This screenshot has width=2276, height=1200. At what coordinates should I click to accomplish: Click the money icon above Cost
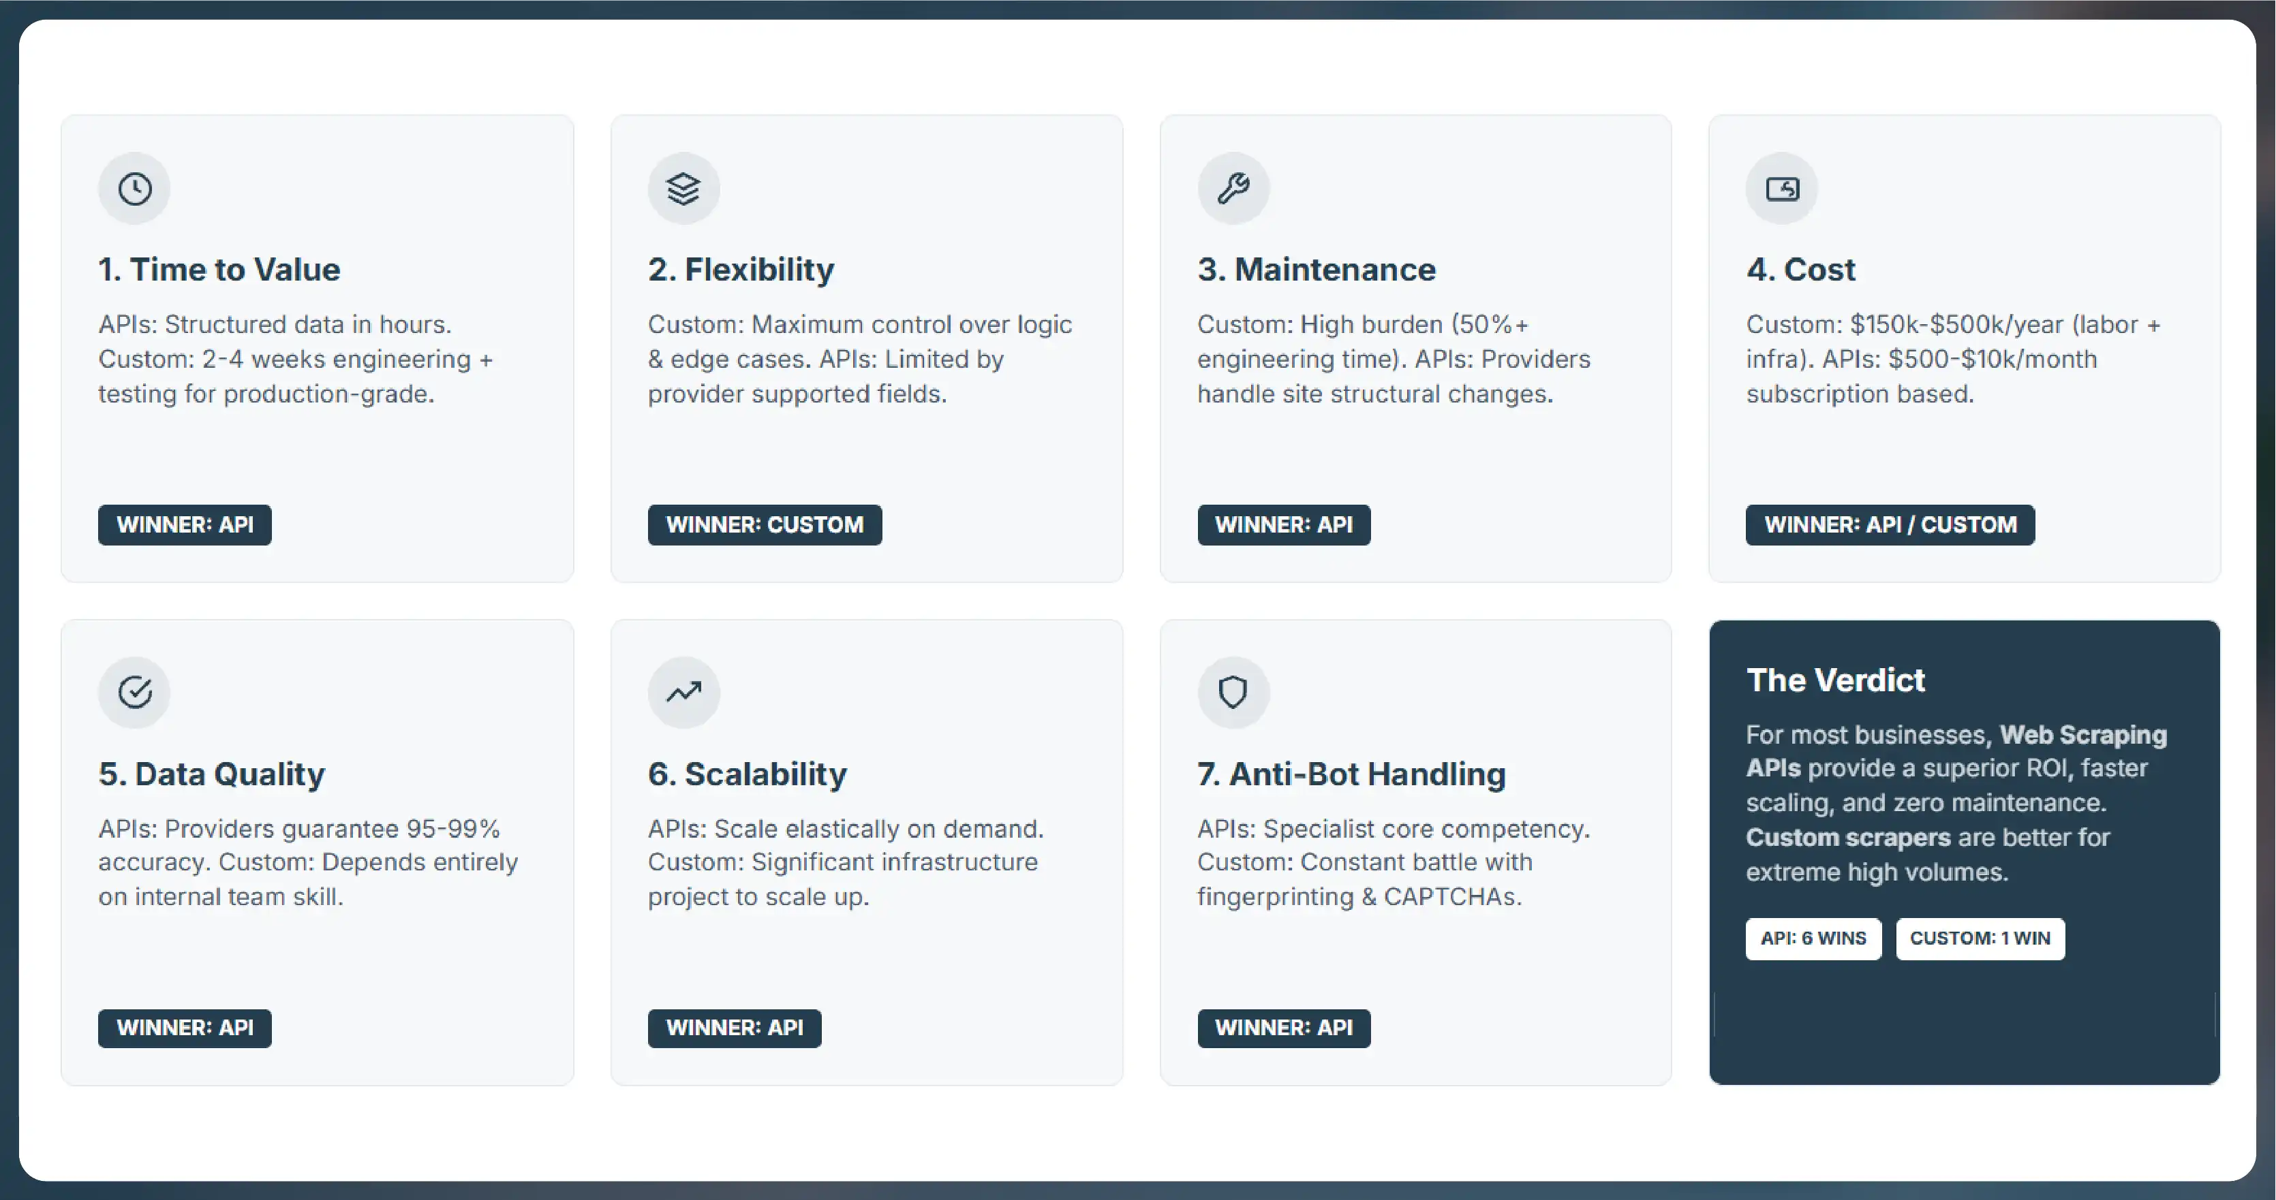[x=1781, y=189]
